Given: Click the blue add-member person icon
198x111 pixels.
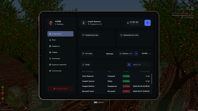Looking at the screenshot, I should [x=129, y=65].
